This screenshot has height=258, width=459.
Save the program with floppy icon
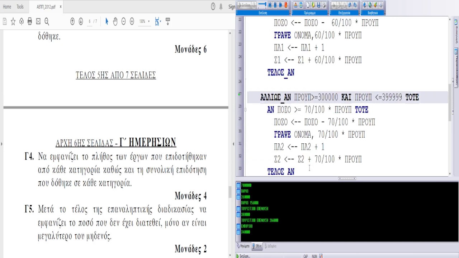318,5
